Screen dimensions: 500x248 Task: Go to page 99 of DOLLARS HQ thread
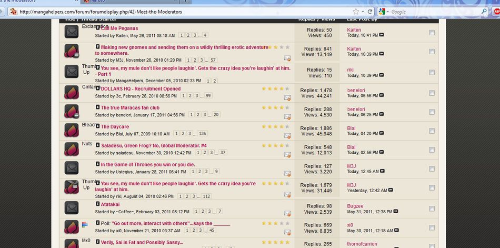208,95
